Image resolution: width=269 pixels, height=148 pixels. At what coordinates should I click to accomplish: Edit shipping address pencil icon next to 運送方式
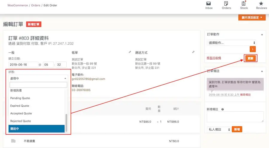pos(193,52)
